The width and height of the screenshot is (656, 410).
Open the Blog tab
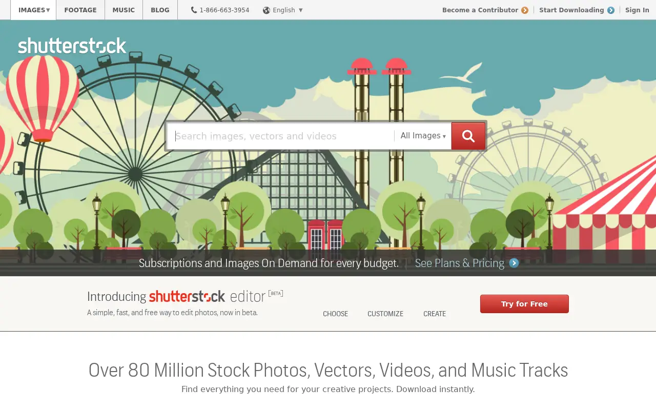click(x=160, y=10)
